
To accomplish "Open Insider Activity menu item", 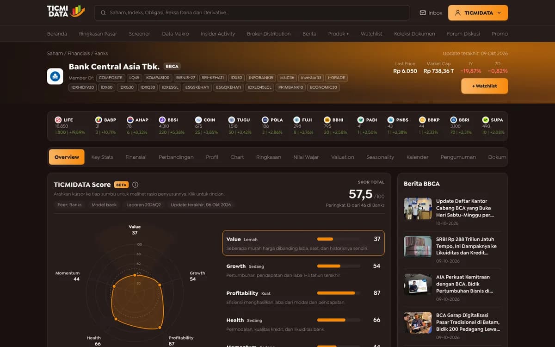I will (x=218, y=34).
